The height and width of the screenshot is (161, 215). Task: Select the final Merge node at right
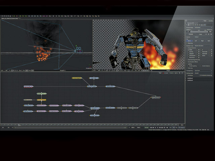[156, 98]
